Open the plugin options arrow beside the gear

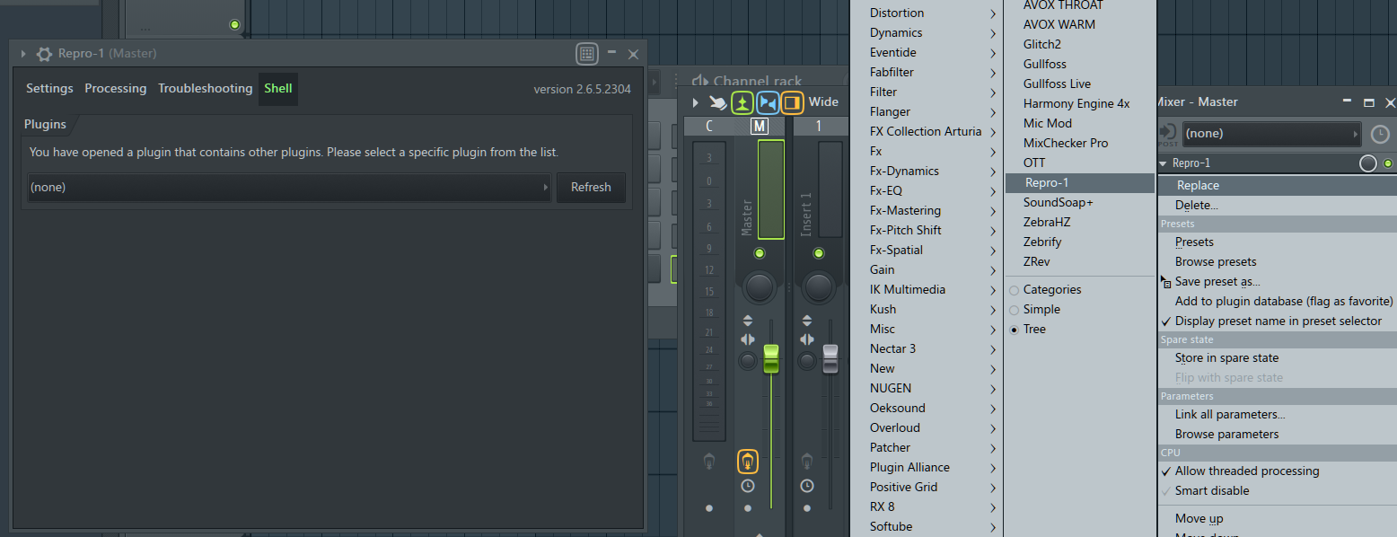(x=23, y=54)
